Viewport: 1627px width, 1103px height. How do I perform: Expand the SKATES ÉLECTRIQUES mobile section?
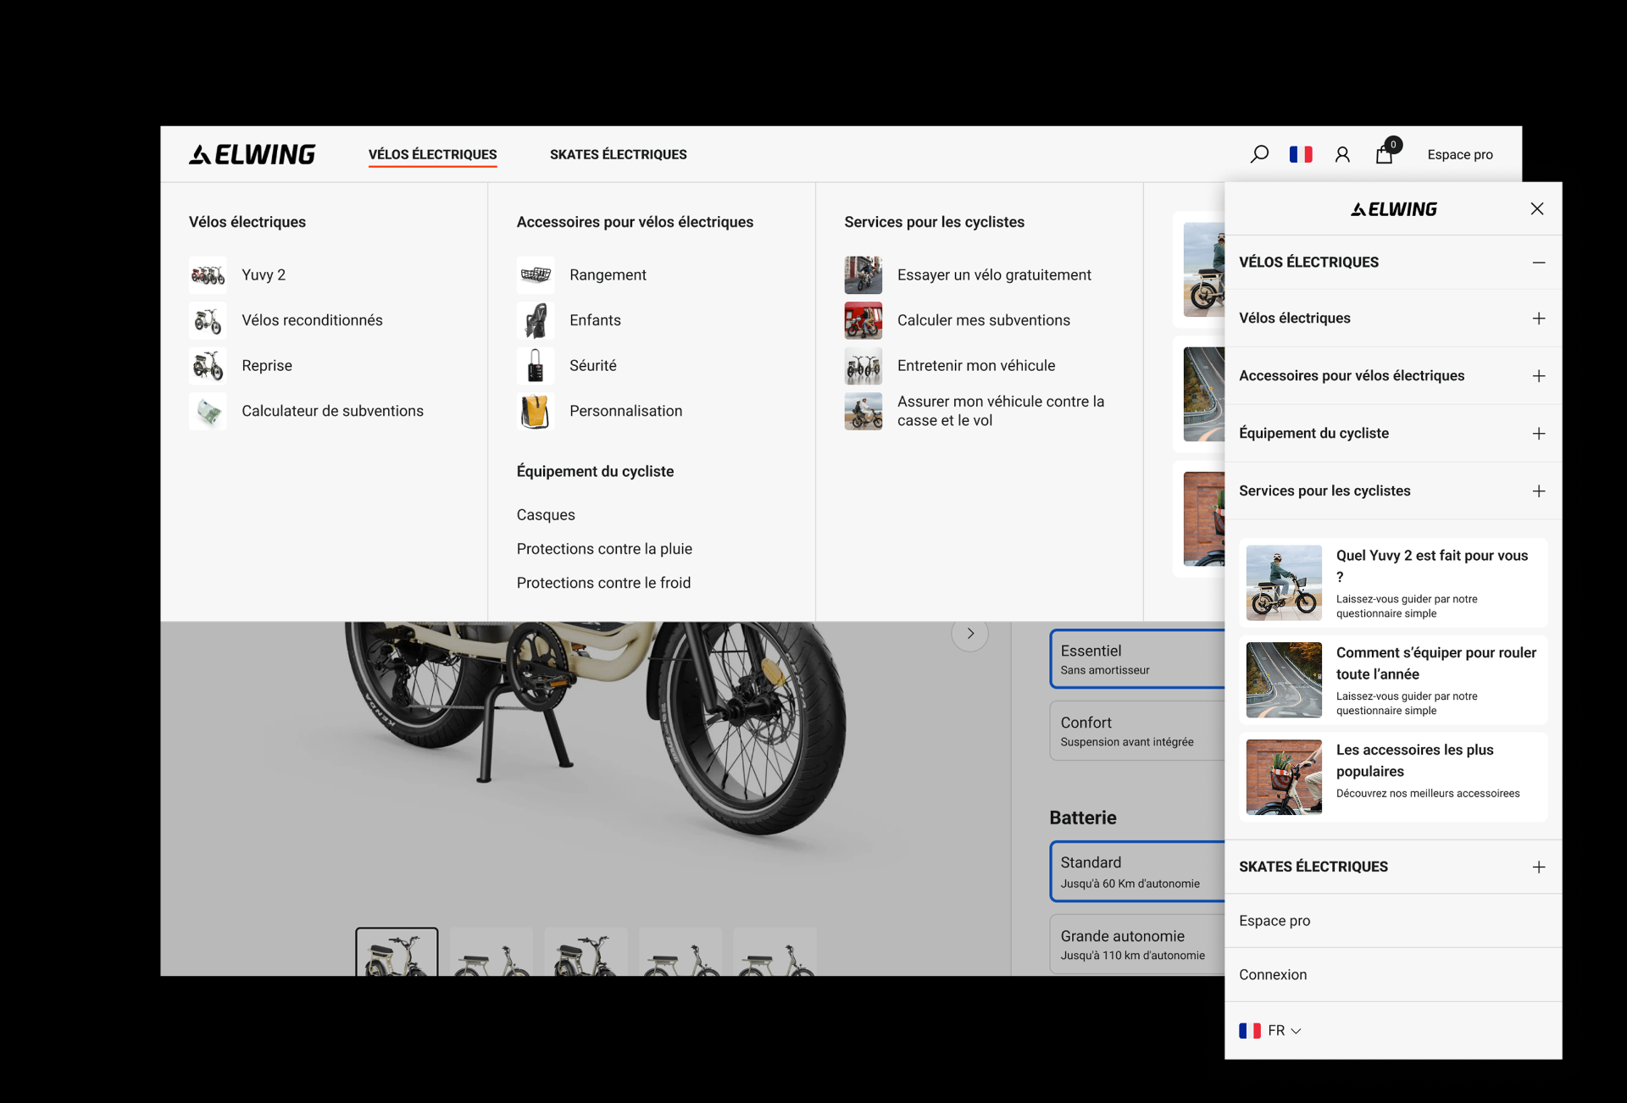(x=1538, y=867)
